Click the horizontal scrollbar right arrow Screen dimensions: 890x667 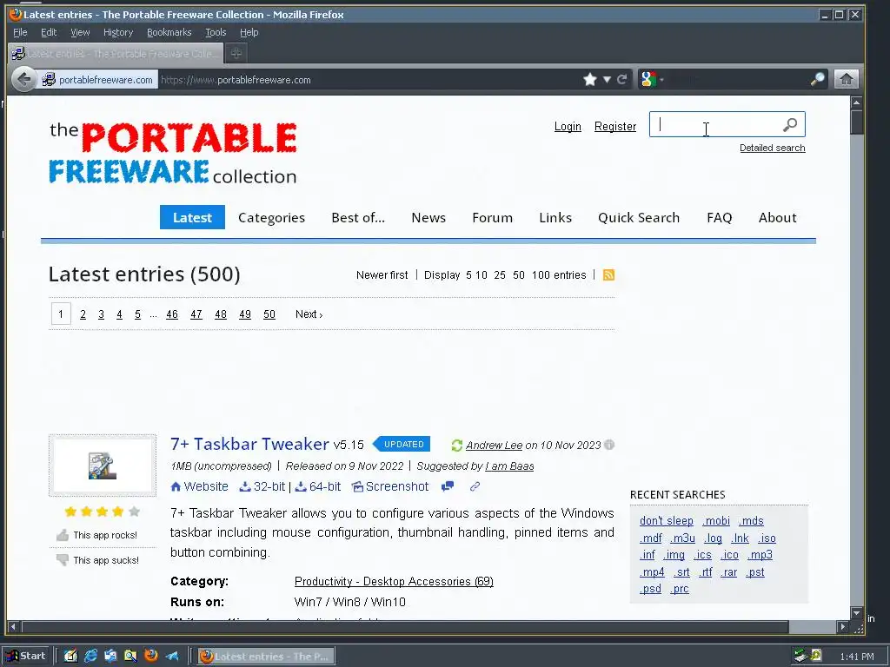pos(843,627)
